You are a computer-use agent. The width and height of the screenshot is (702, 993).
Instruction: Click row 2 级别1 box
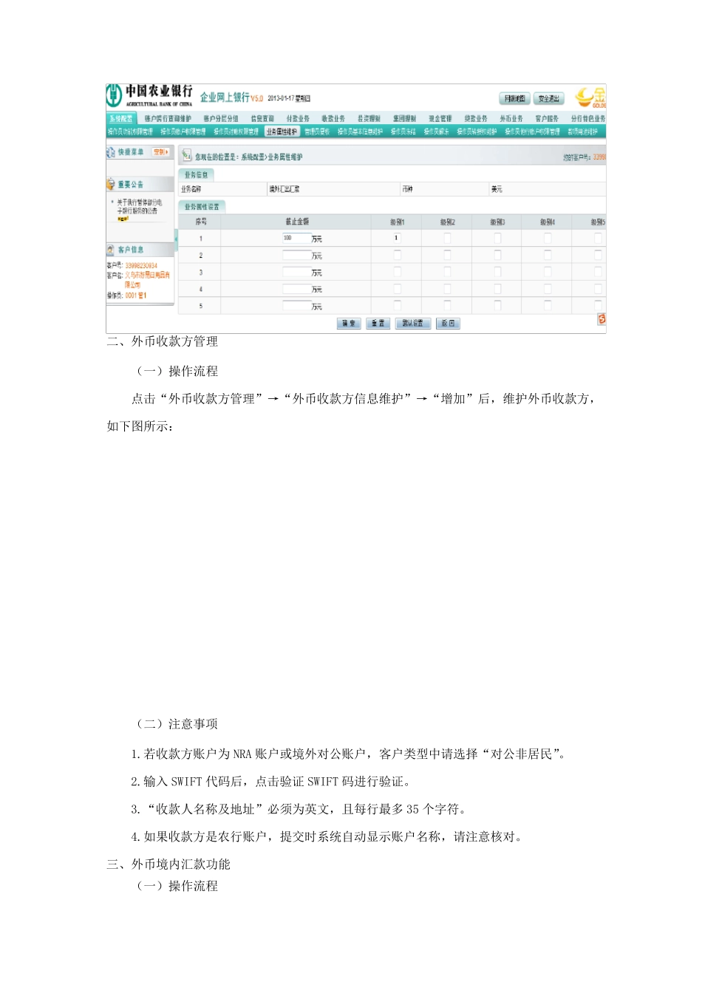[x=397, y=255]
